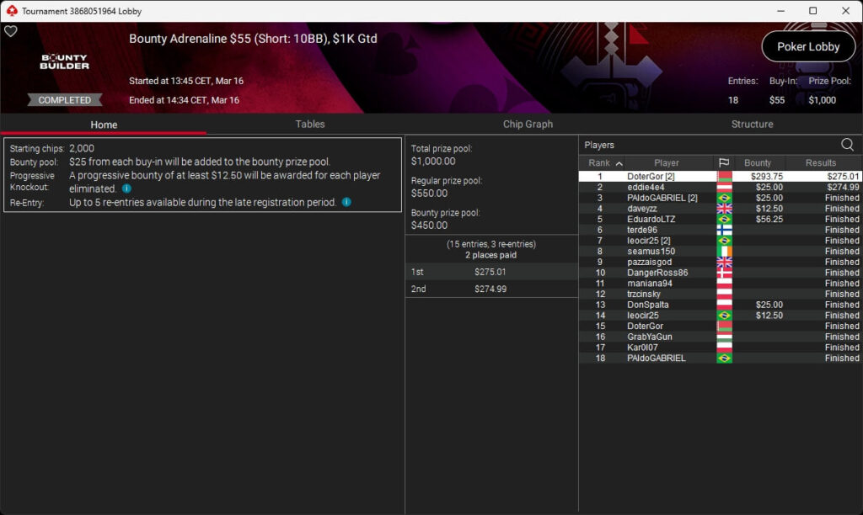Click the Bounty Builder logo
Image resolution: width=863 pixels, height=515 pixels.
click(x=64, y=61)
